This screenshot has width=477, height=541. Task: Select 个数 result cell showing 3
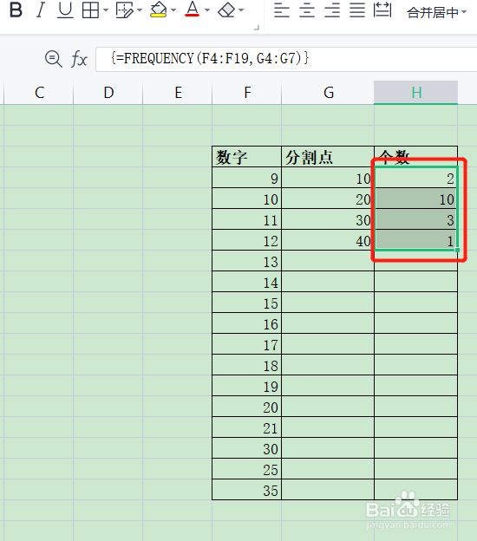pyautogui.click(x=416, y=219)
